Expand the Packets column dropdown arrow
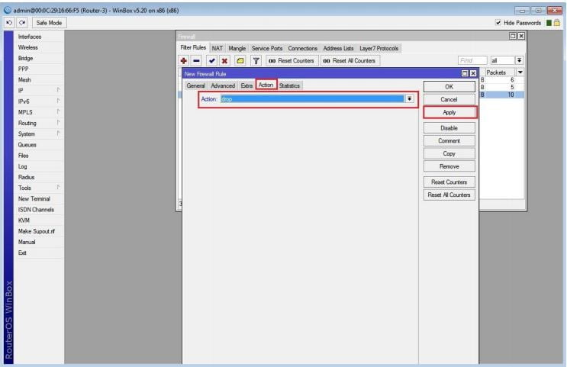Screen dimensions: 567x367 click(x=520, y=72)
